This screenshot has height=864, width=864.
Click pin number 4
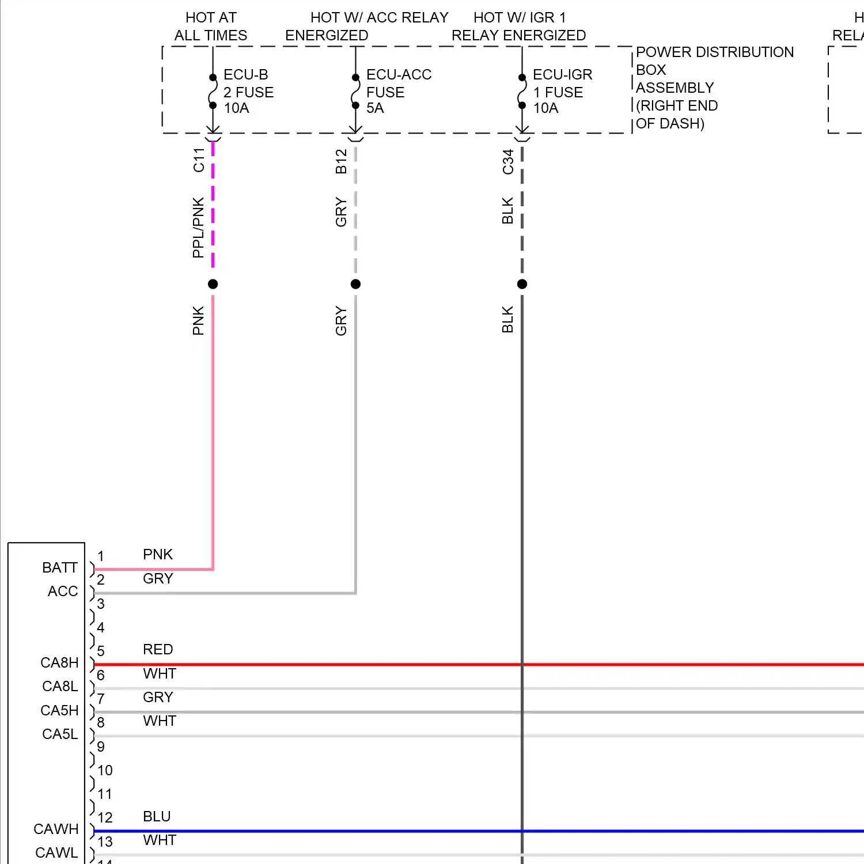(x=101, y=628)
